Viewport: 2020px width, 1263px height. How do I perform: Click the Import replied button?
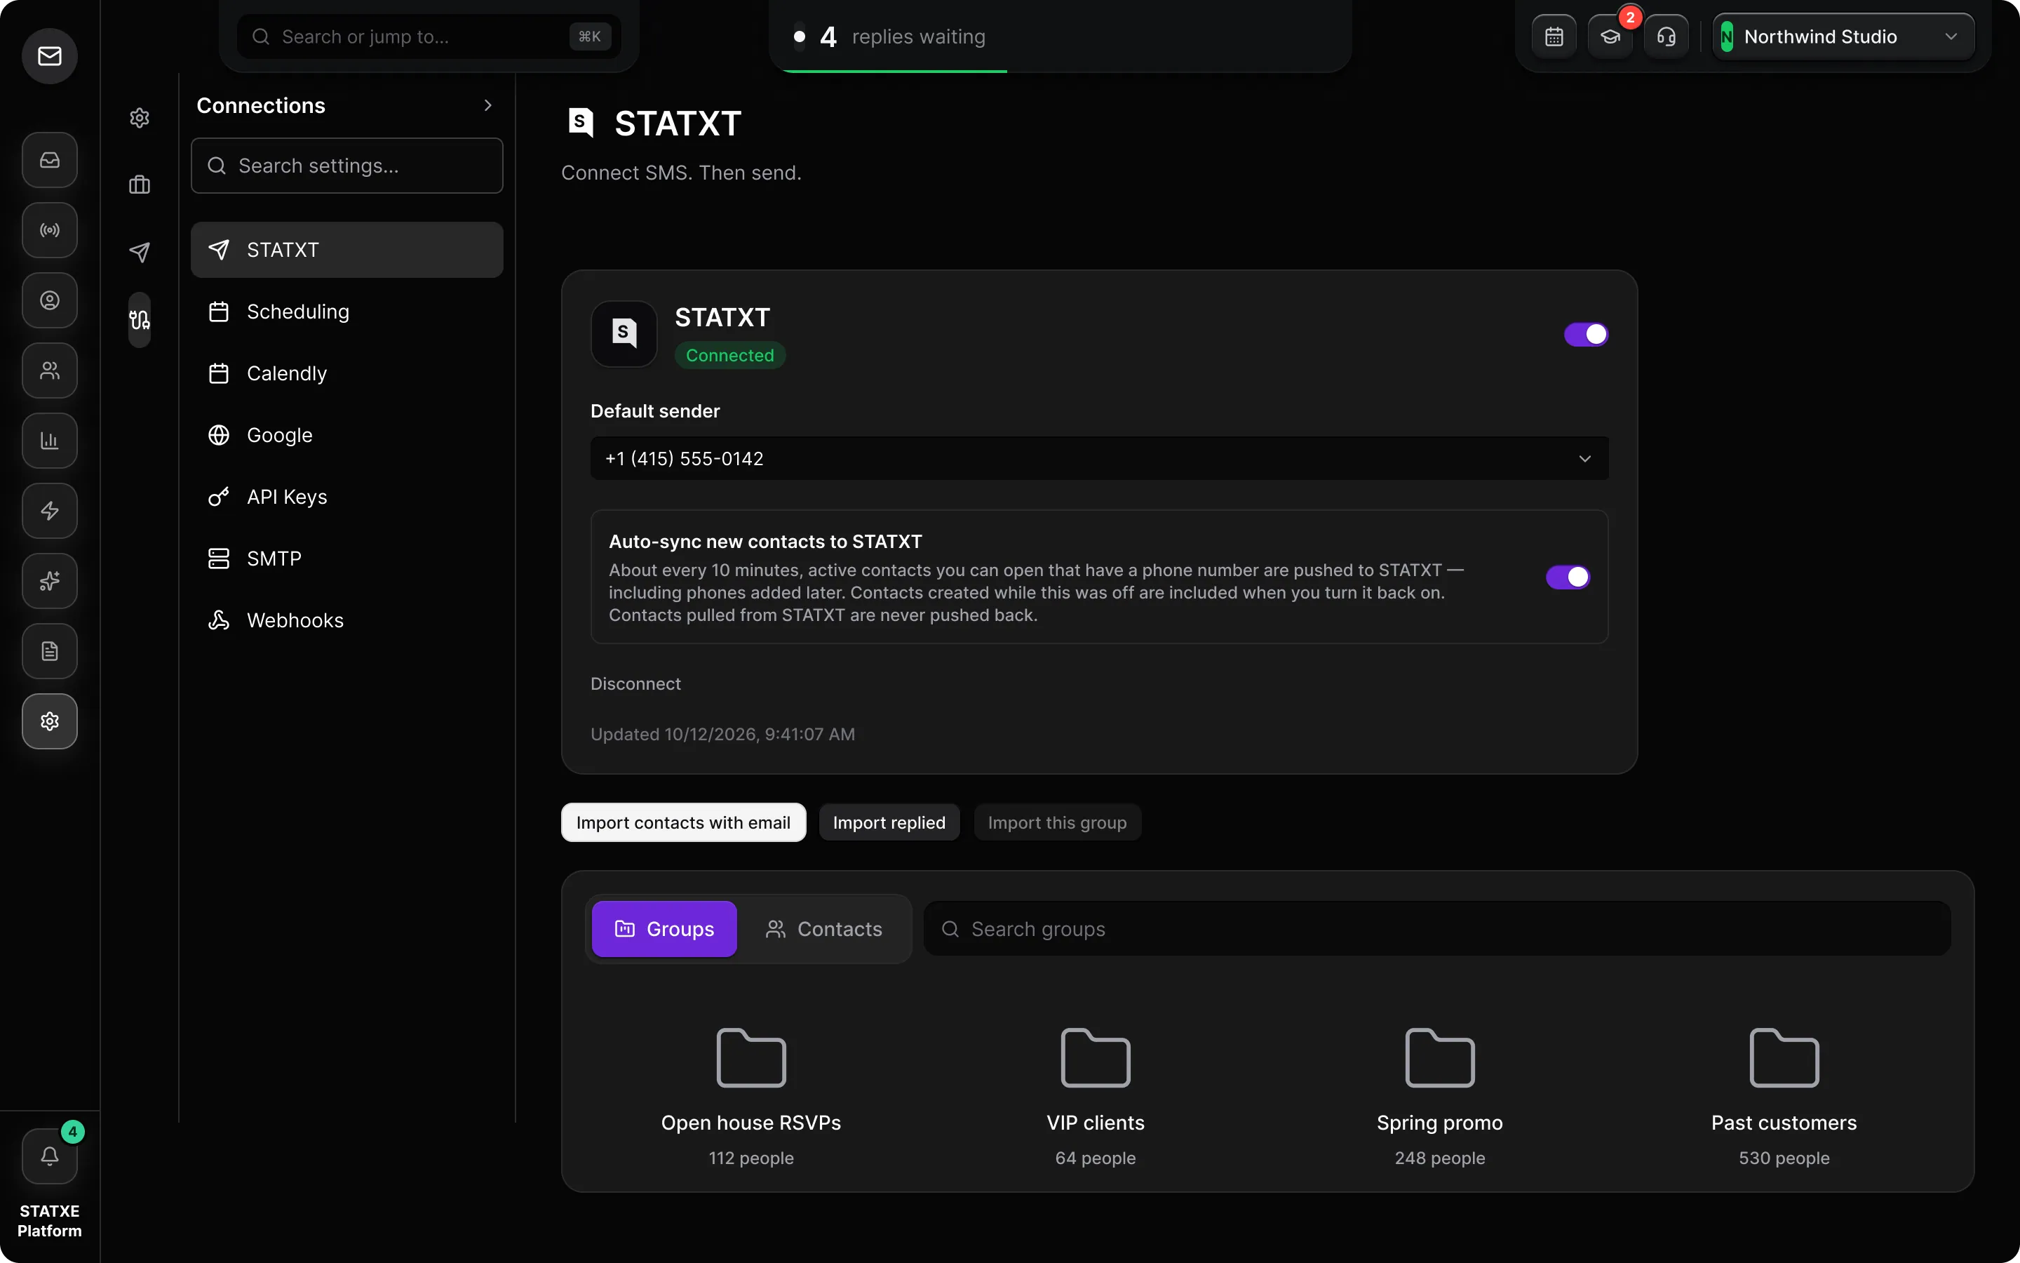point(889,823)
